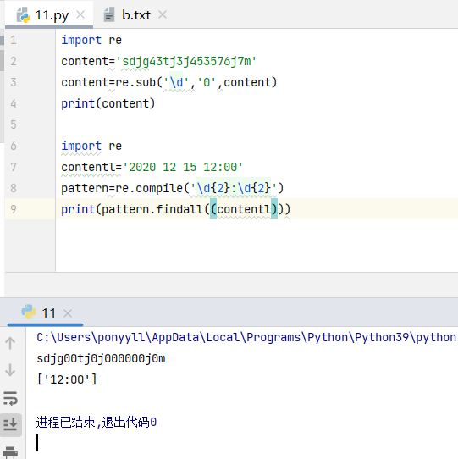
Task: Toggle scroll to end of output
Action: click(10, 424)
